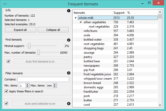Click the scrollbar down arrow in itemsets list
The height and width of the screenshot is (111, 166).
[x=160, y=105]
